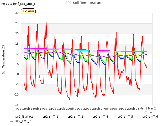Click the sp2_smT_6 legend entry
168x126 pixels.
[148, 117]
